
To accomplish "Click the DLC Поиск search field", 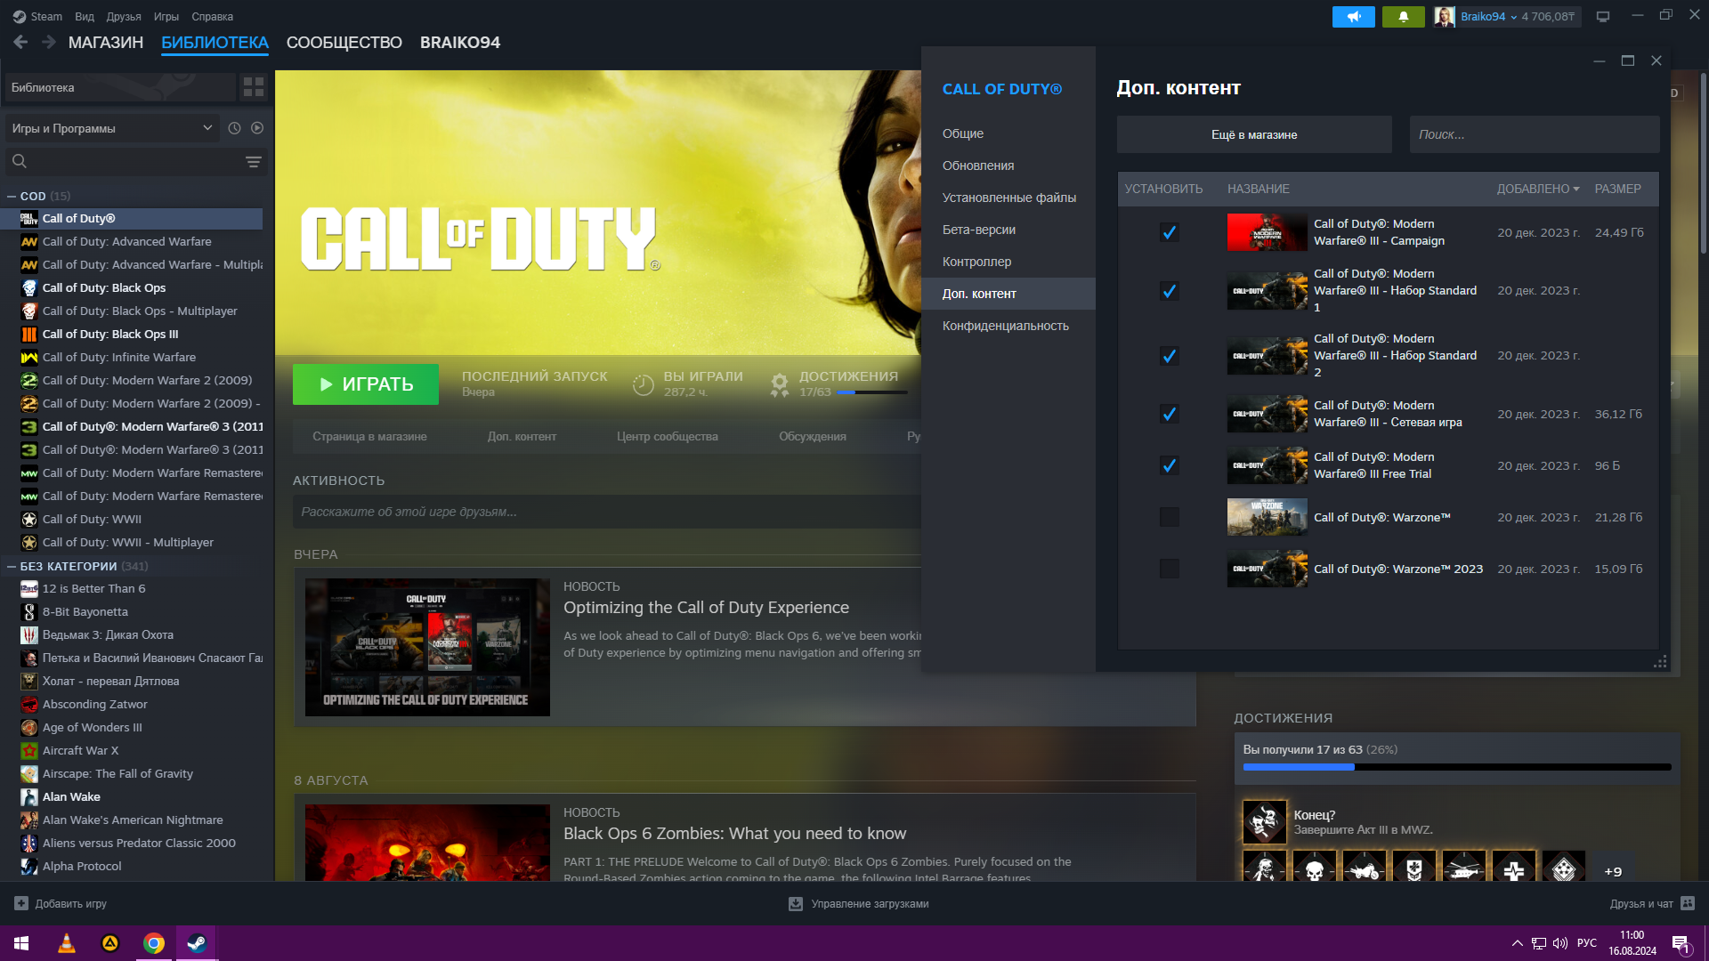I will (1535, 134).
